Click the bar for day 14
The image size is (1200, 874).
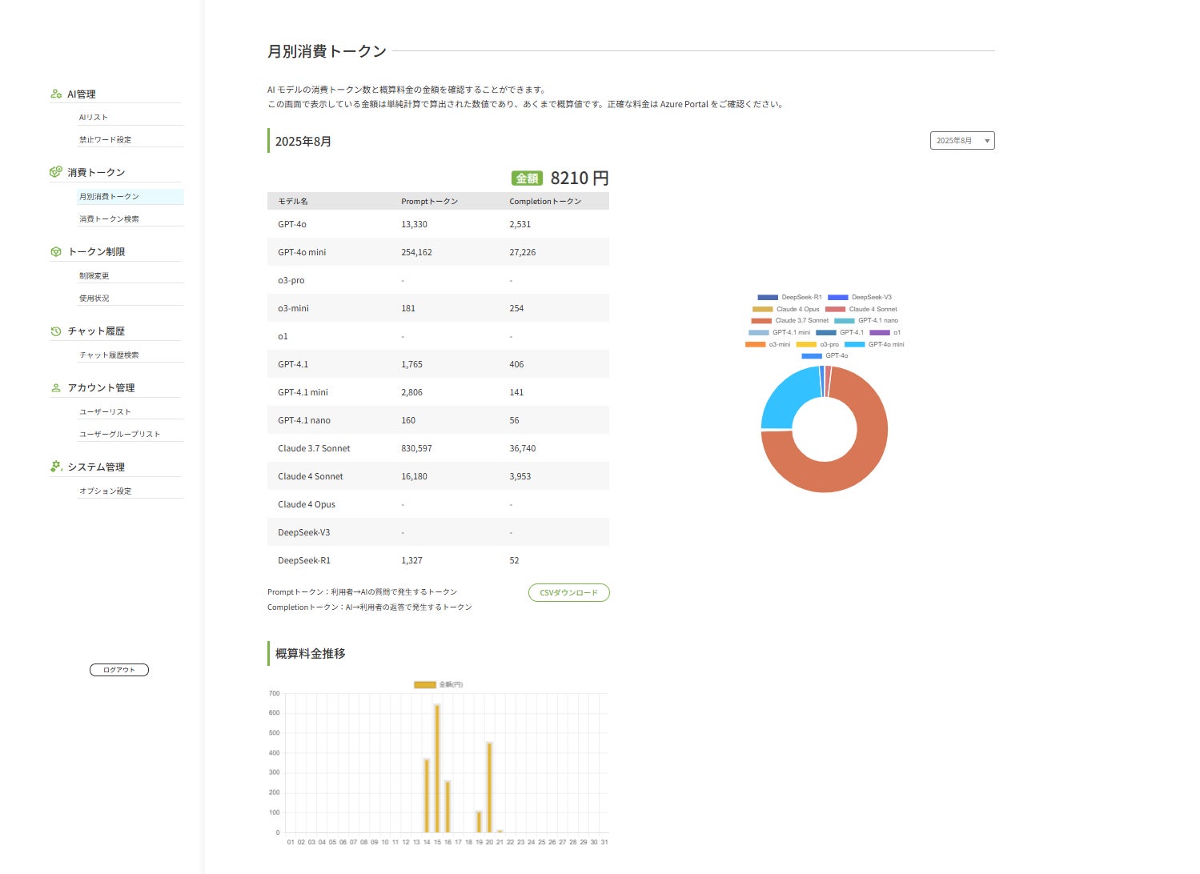(x=427, y=796)
